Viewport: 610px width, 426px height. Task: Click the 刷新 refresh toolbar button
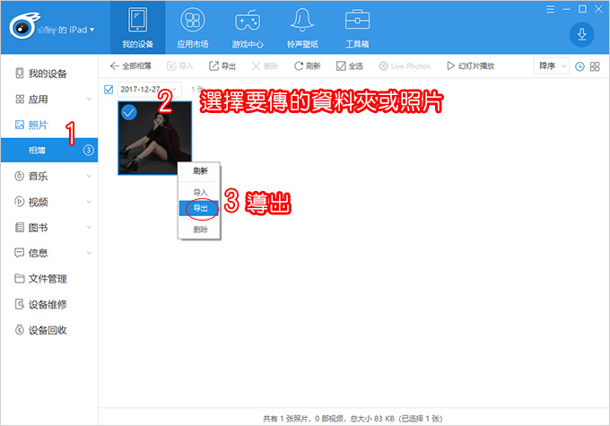click(x=307, y=66)
